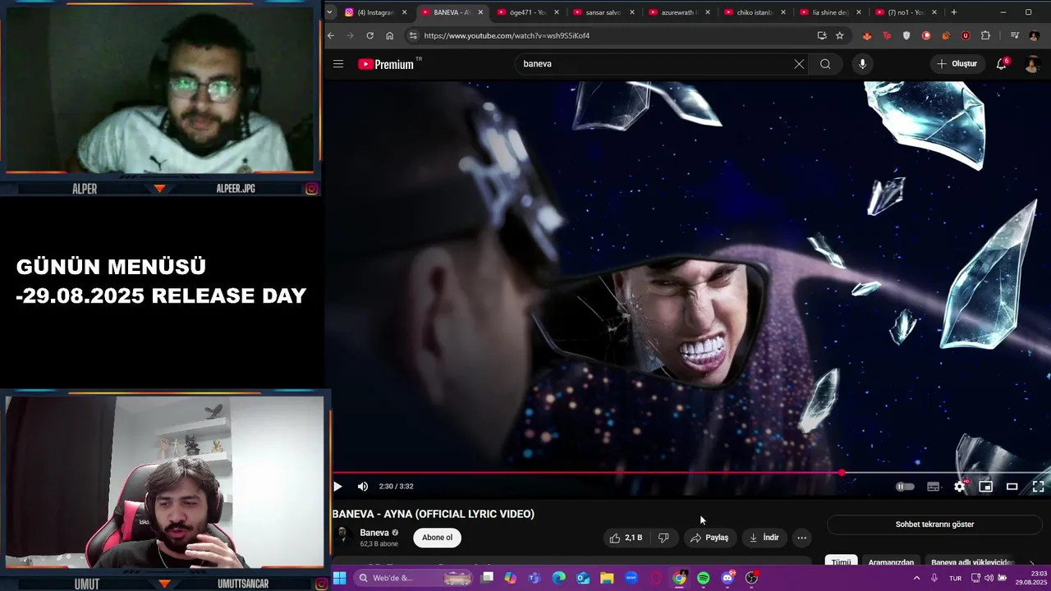Open site information icon in address bar

pos(413,35)
